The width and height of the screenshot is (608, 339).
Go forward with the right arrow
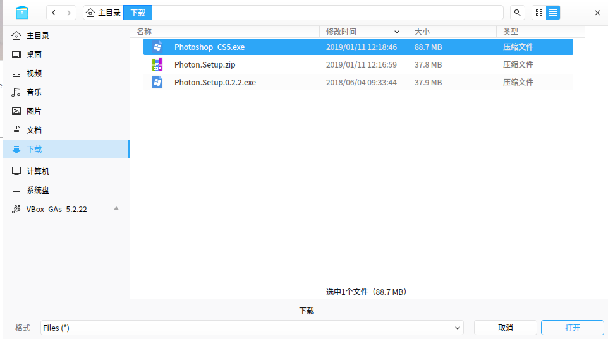(69, 13)
